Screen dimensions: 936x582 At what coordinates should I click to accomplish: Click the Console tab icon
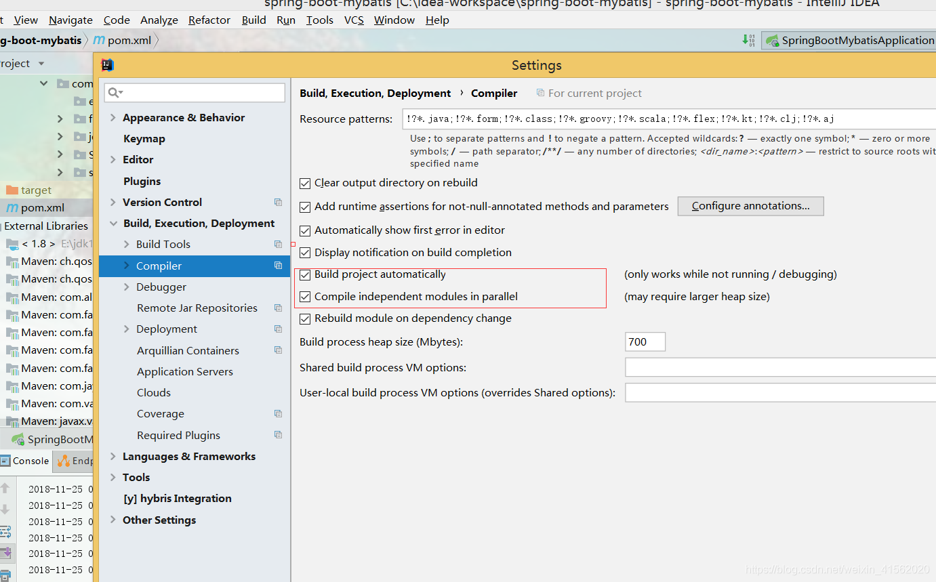[x=5, y=461]
